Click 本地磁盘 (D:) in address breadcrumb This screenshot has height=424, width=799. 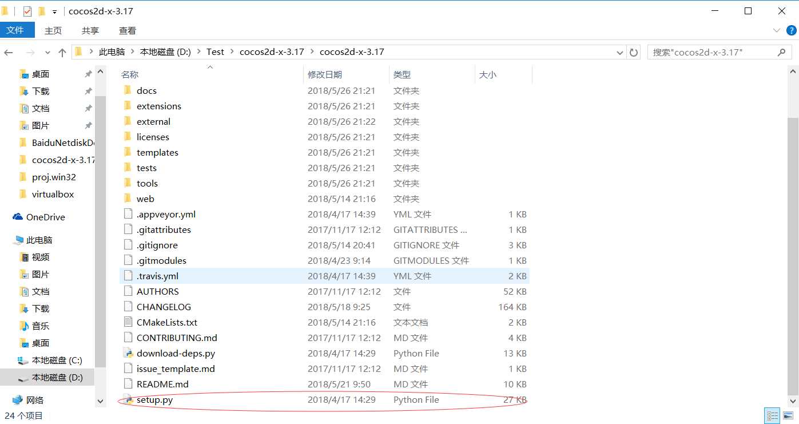click(165, 51)
